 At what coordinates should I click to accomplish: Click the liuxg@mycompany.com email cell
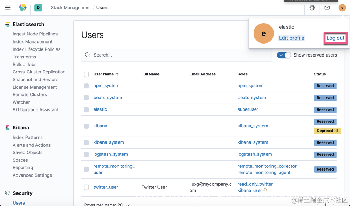(x=210, y=187)
